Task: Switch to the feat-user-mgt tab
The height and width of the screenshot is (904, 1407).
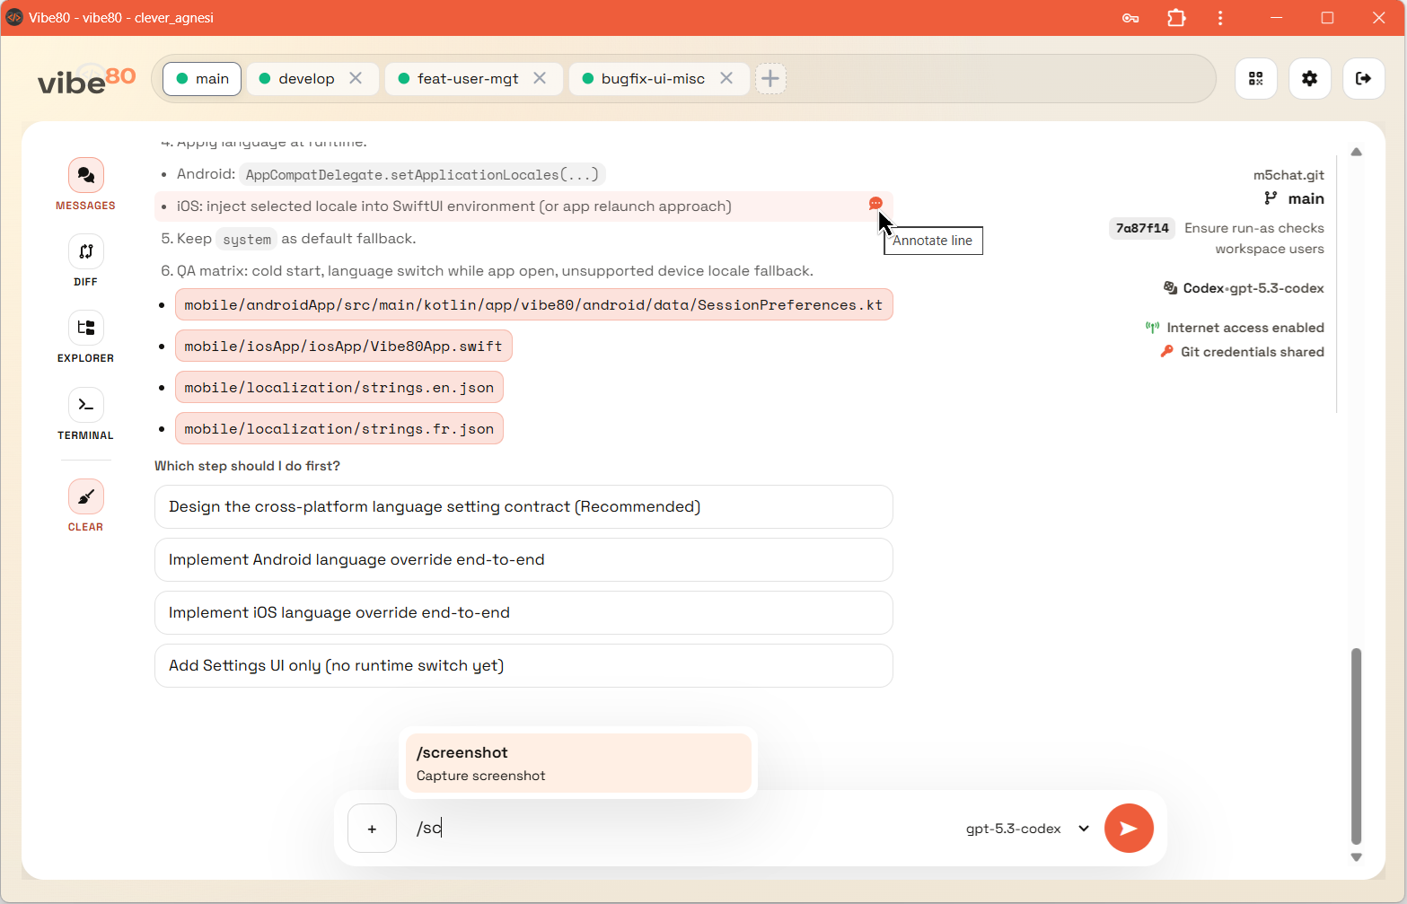Action: point(468,79)
